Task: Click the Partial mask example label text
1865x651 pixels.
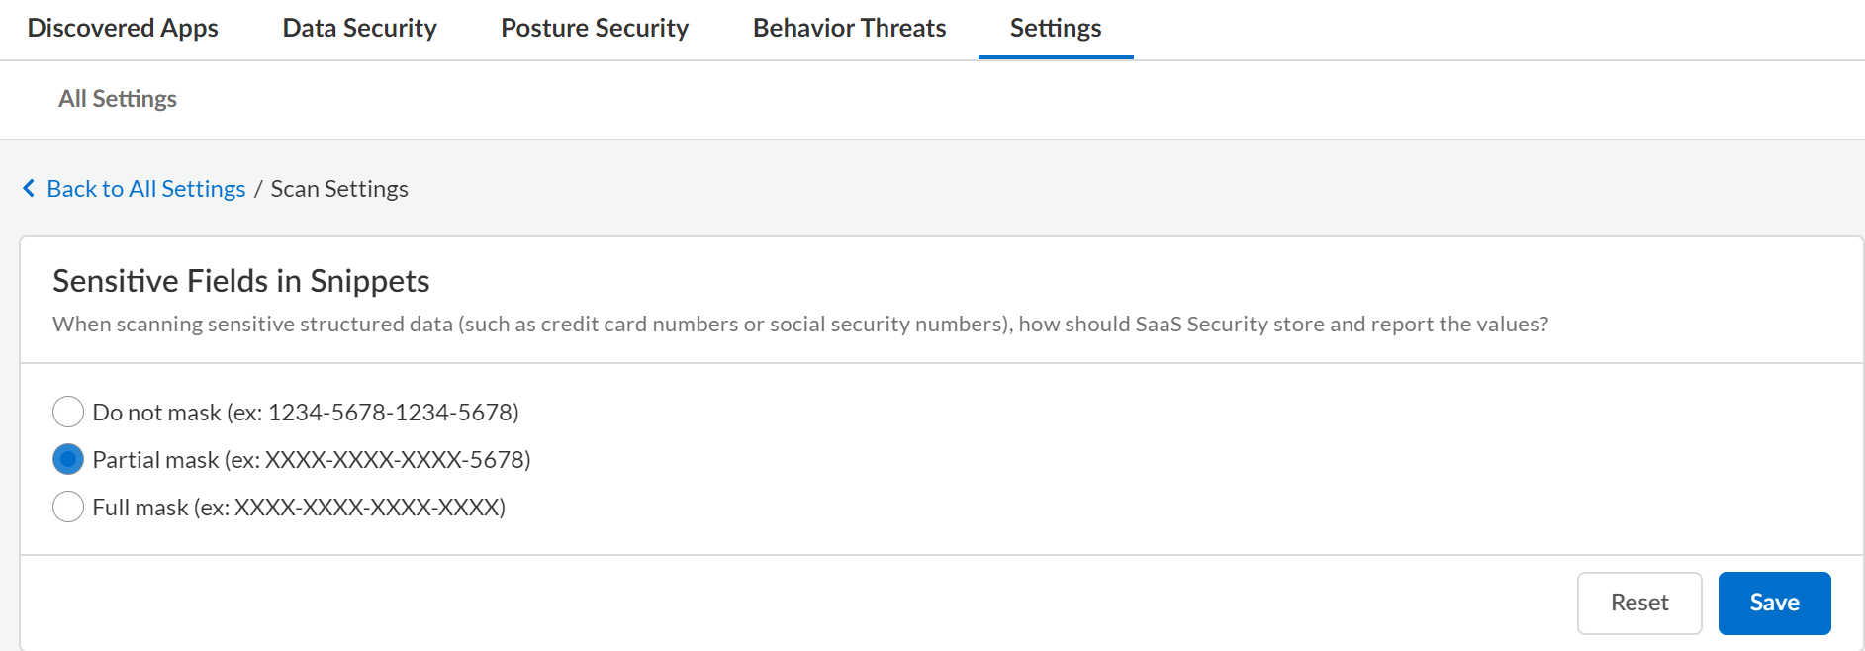Action: pos(312,459)
